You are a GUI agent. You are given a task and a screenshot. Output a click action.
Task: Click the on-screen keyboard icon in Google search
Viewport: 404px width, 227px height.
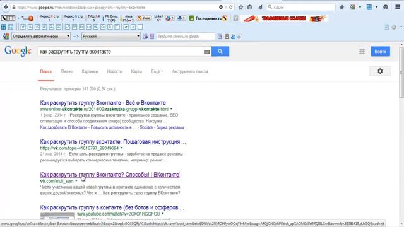point(206,52)
